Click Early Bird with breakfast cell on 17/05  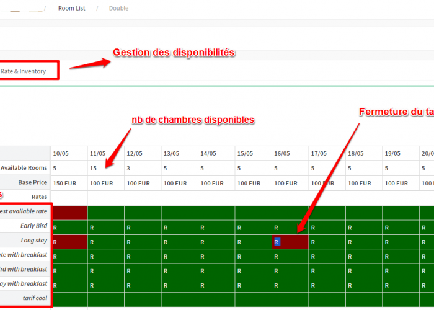(327, 271)
